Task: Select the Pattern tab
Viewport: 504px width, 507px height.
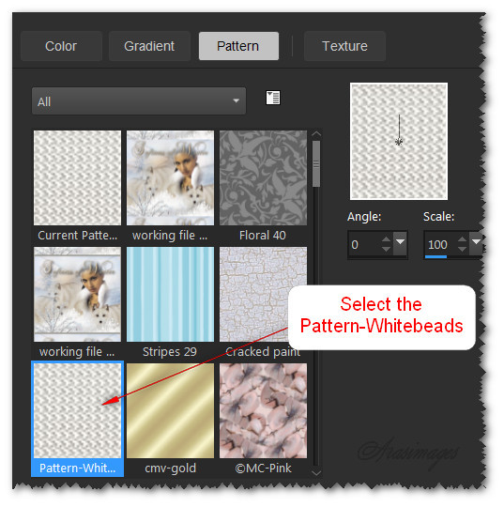Action: pos(238,46)
